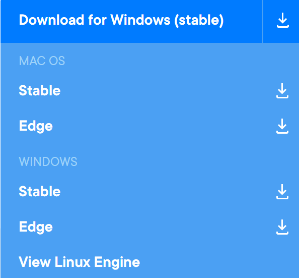Click the Mac OS Stable download icon
This screenshot has height=278, width=299.
point(282,91)
